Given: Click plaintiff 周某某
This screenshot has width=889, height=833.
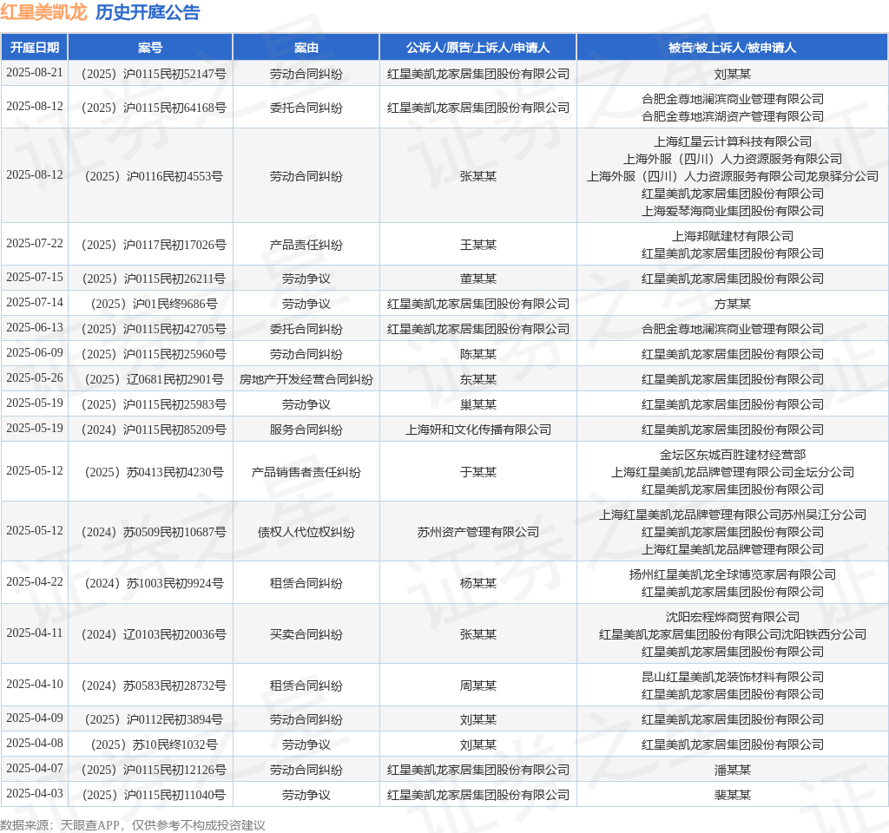Looking at the screenshot, I should 478,685.
